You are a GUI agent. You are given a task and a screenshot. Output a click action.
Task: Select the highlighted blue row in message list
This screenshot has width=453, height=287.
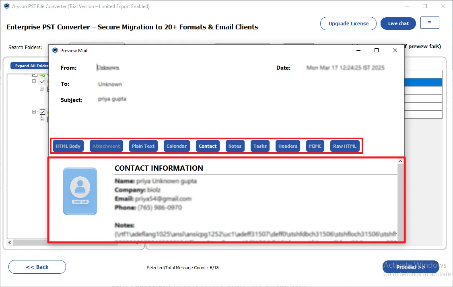pos(424,83)
